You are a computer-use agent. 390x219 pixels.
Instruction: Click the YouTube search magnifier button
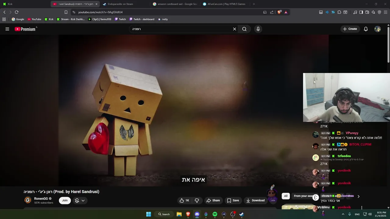pyautogui.click(x=244, y=29)
